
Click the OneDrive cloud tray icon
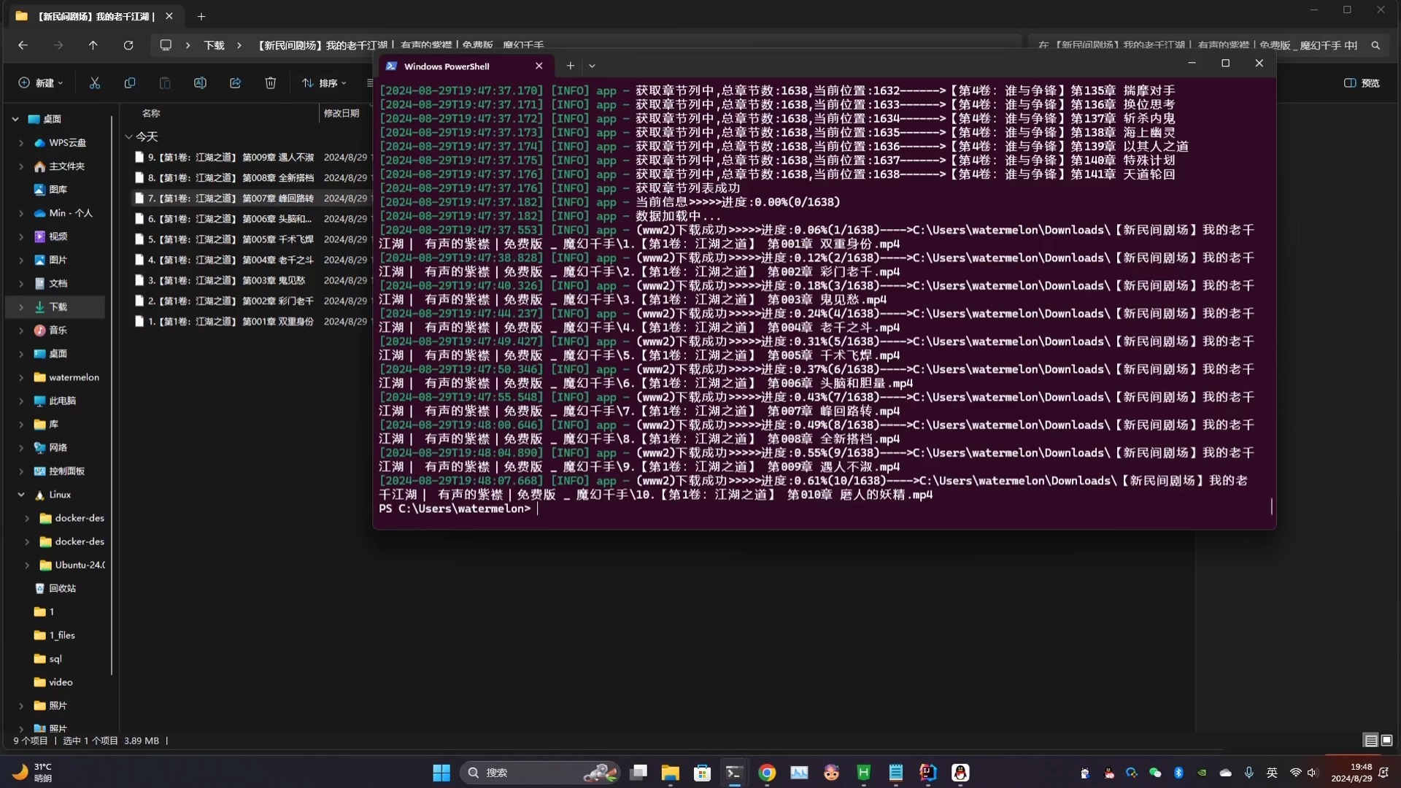(1226, 773)
